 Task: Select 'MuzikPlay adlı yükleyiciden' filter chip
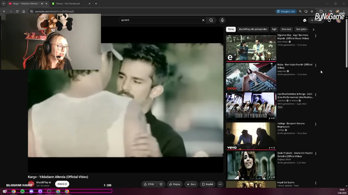(253, 29)
